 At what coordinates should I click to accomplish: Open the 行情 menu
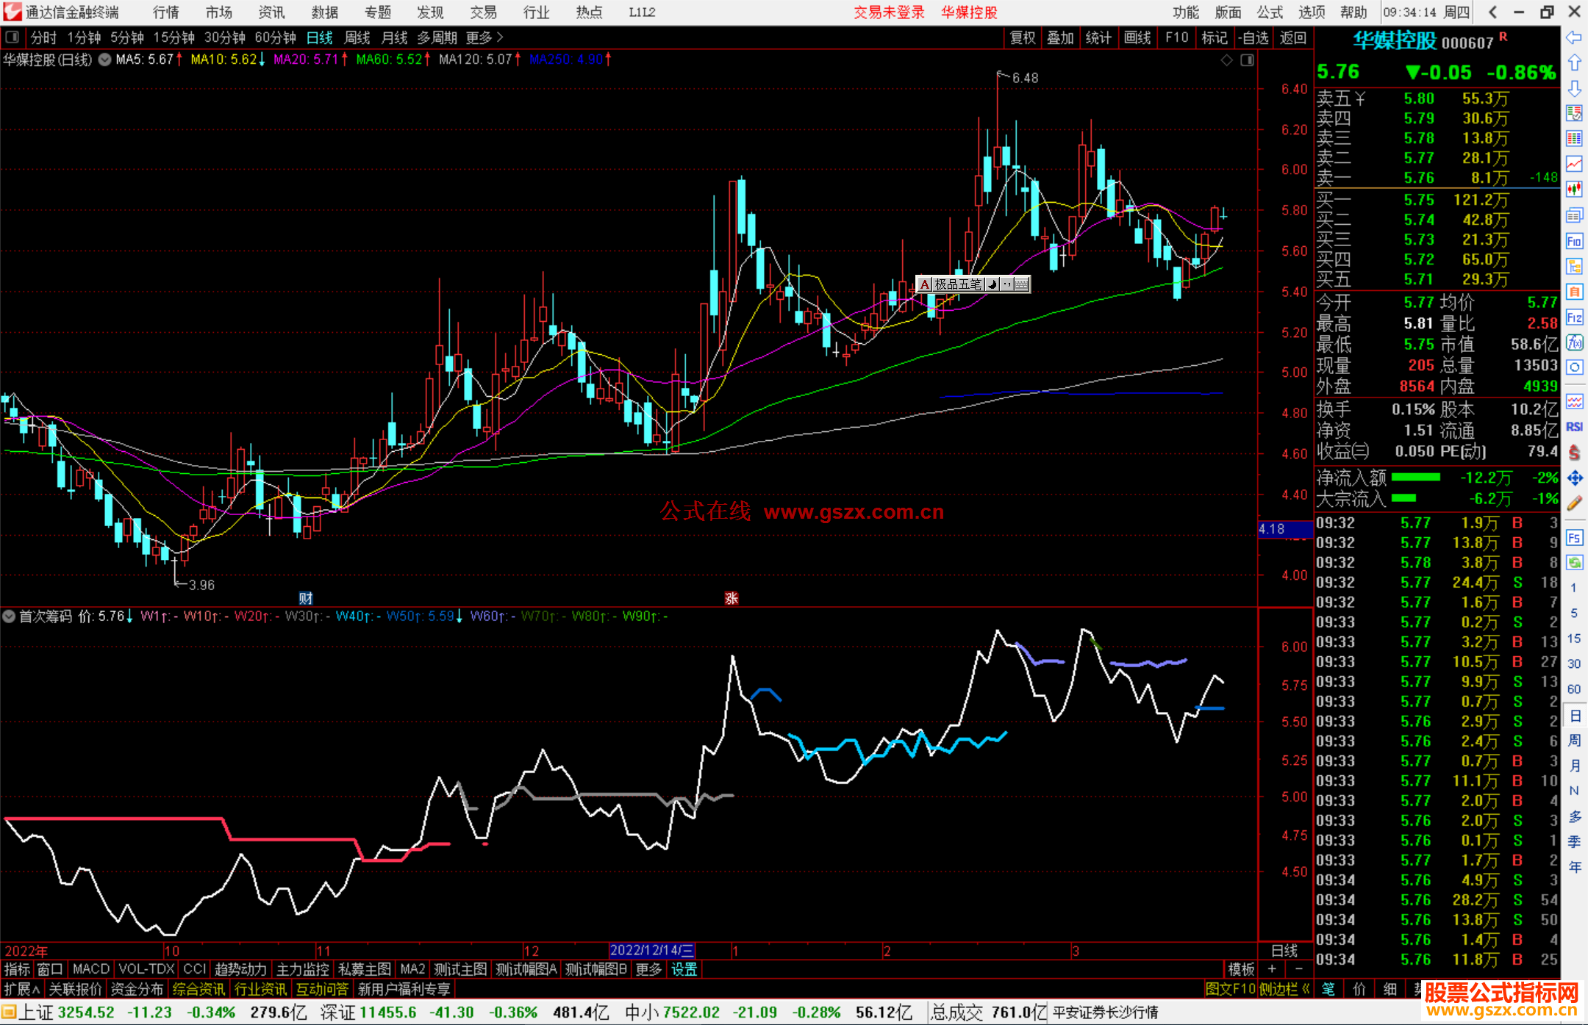[166, 12]
